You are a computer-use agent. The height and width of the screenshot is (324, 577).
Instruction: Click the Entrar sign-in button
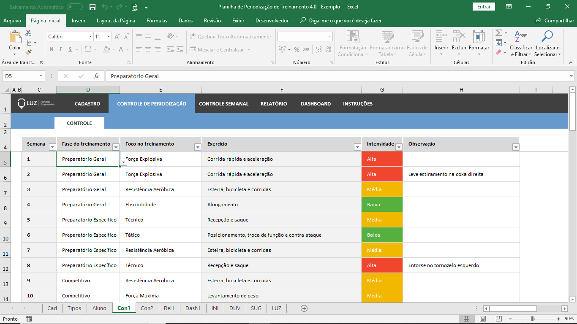point(484,7)
